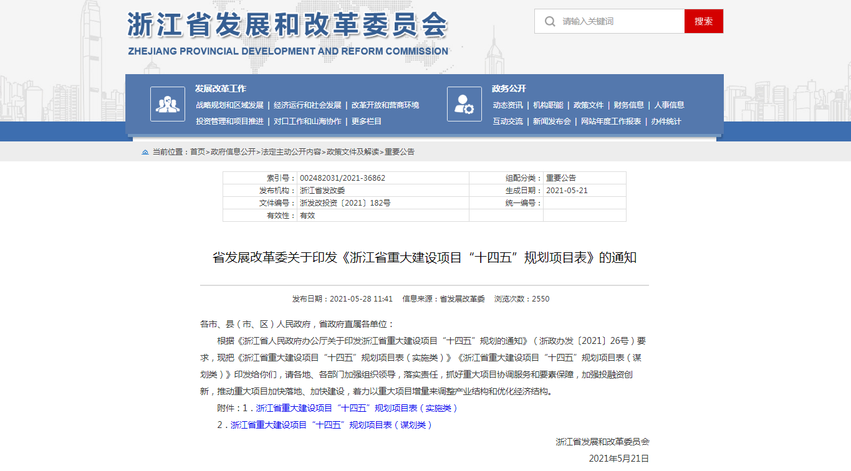Go to 机构职能 section
The image size is (851, 471).
click(x=548, y=105)
